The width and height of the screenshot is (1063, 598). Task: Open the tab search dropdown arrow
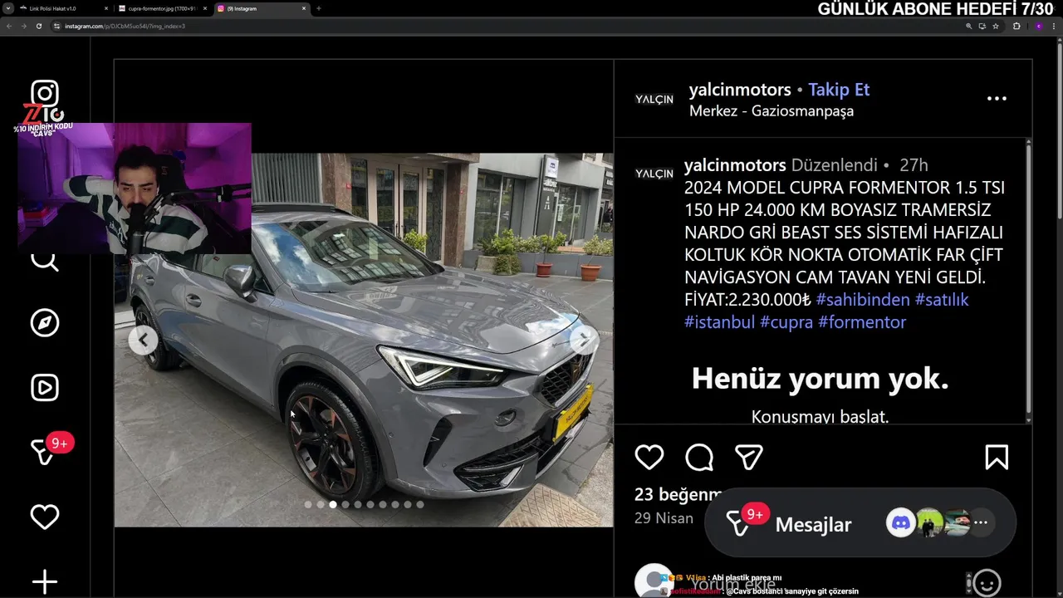(8, 8)
